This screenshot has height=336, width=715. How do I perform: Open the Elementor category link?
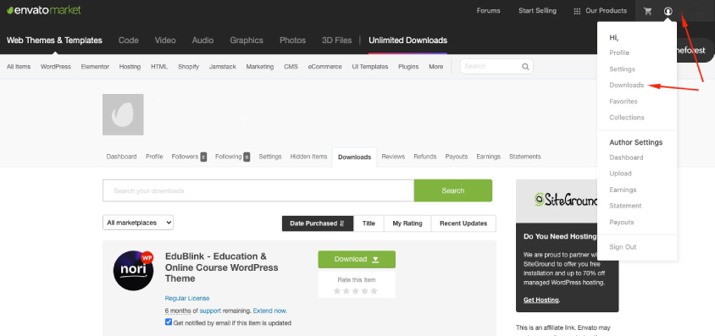point(95,67)
